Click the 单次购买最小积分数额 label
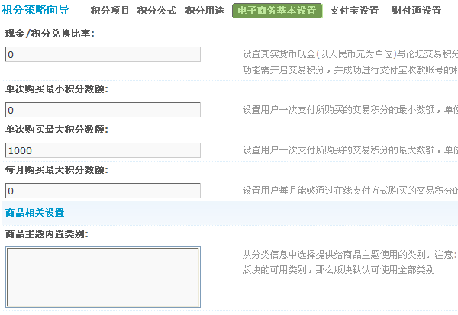Viewport: 458px width, 315px height. 56,89
